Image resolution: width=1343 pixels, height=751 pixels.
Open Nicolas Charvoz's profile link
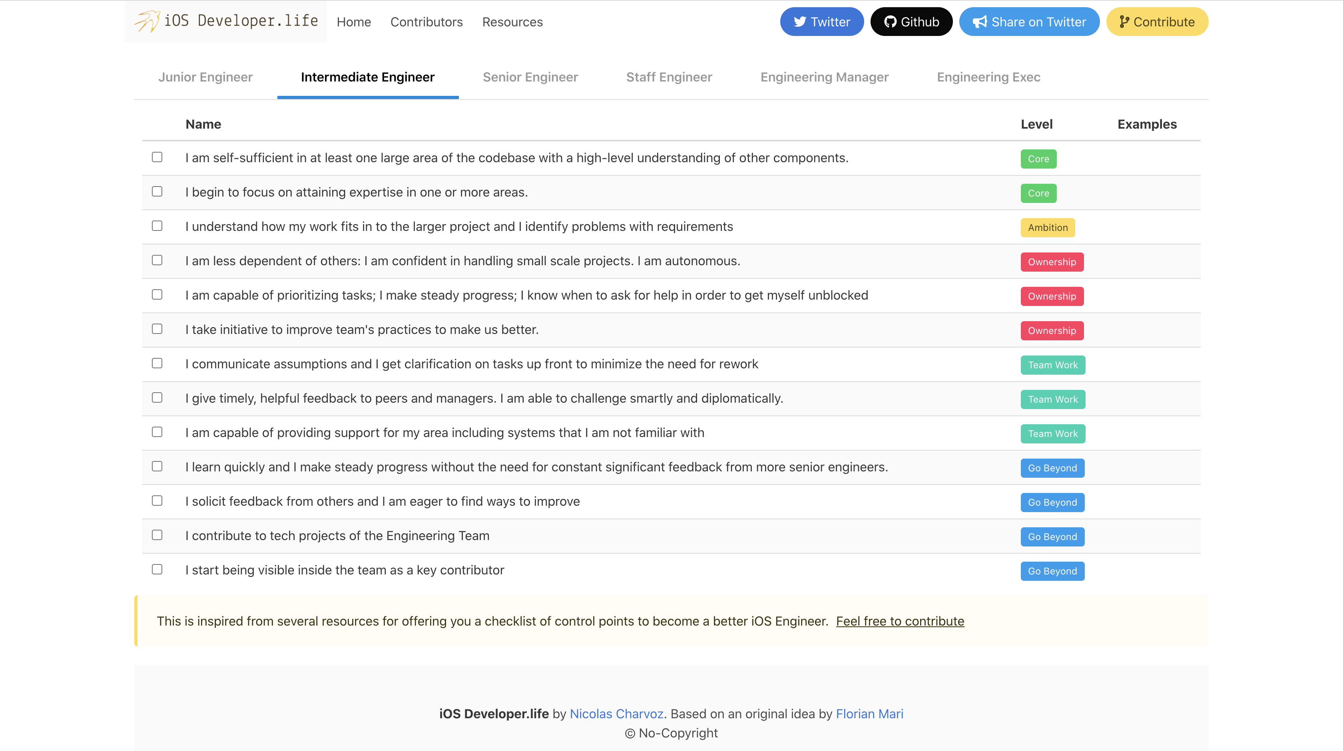pyautogui.click(x=616, y=713)
